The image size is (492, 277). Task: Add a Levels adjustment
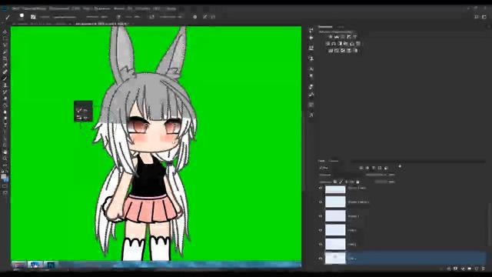pyautogui.click(x=337, y=37)
